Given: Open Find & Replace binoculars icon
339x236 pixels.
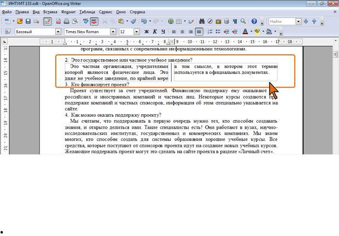Looking at the screenshot, I should [202, 21].
